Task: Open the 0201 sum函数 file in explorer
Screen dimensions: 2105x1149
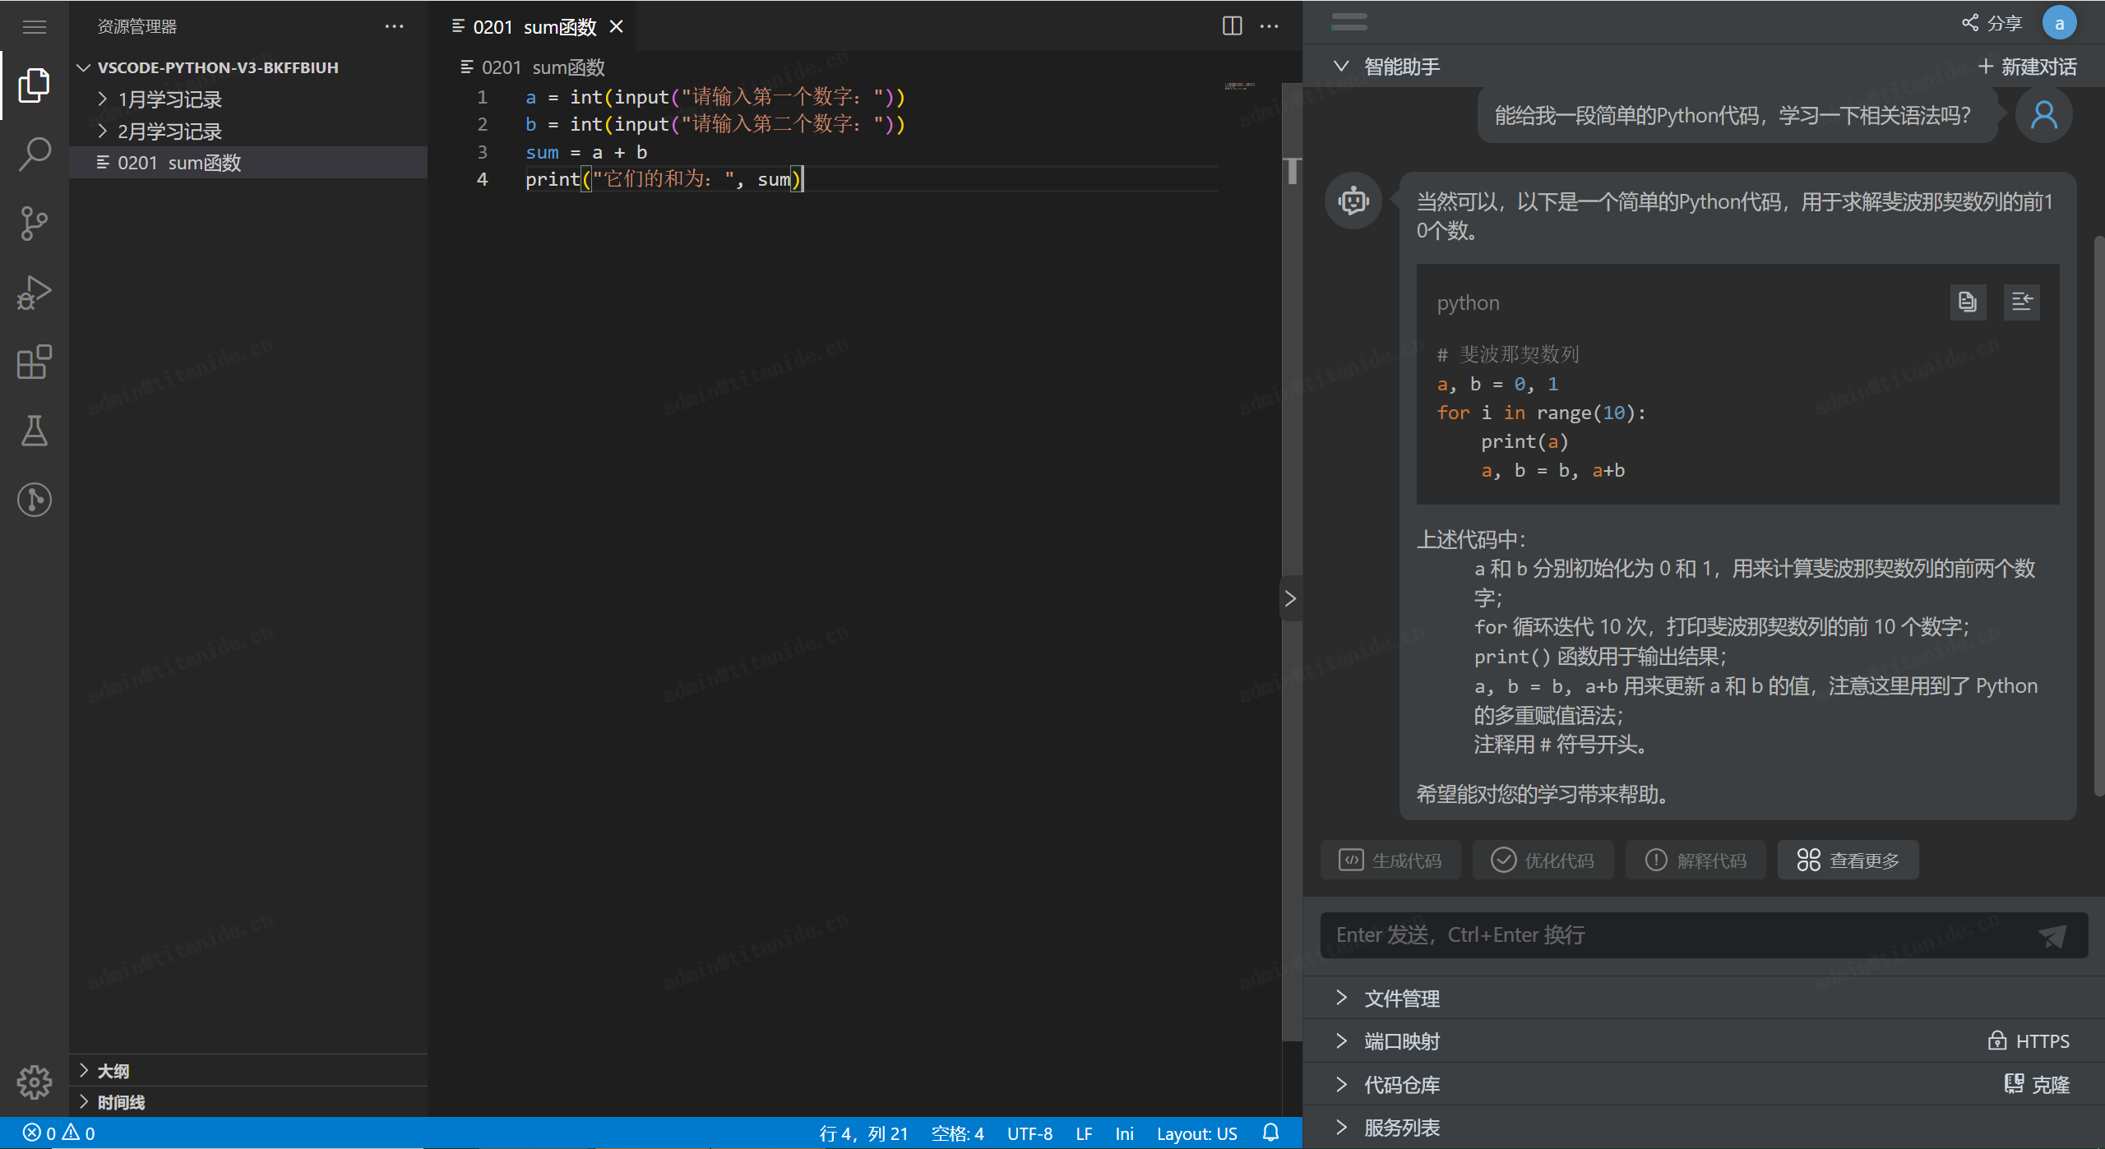Action: pyautogui.click(x=179, y=163)
